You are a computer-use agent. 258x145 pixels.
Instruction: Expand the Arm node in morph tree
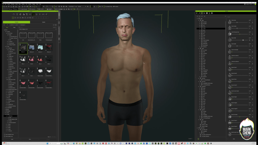coord(200,25)
